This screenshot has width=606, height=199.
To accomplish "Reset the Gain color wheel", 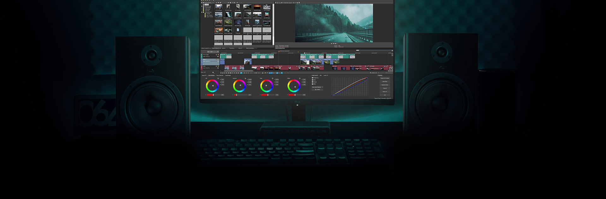I will [272, 78].
